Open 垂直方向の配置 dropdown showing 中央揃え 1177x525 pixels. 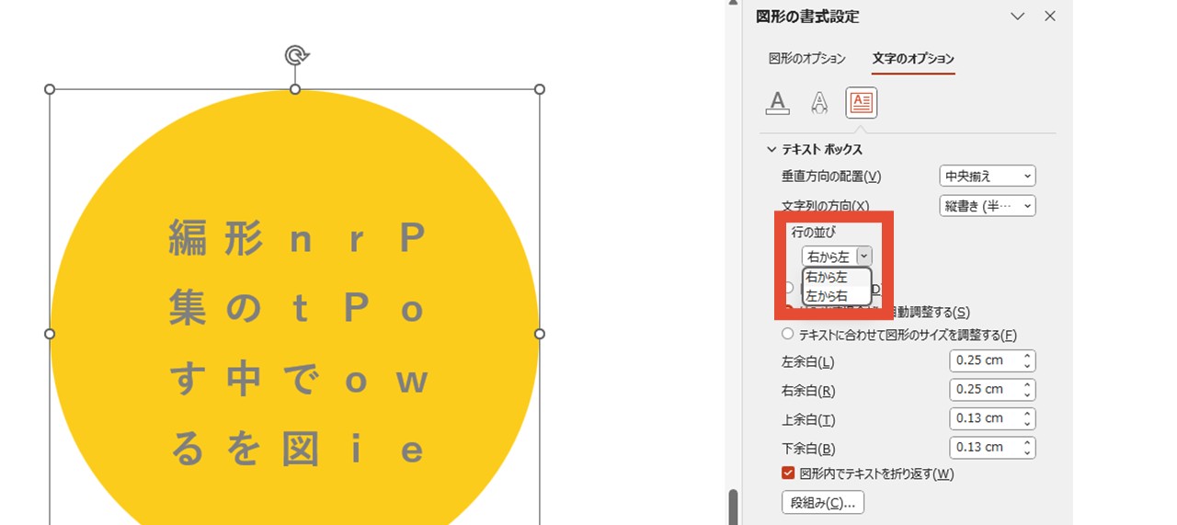point(988,177)
